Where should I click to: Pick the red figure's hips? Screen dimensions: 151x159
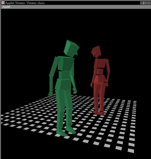coord(100,79)
